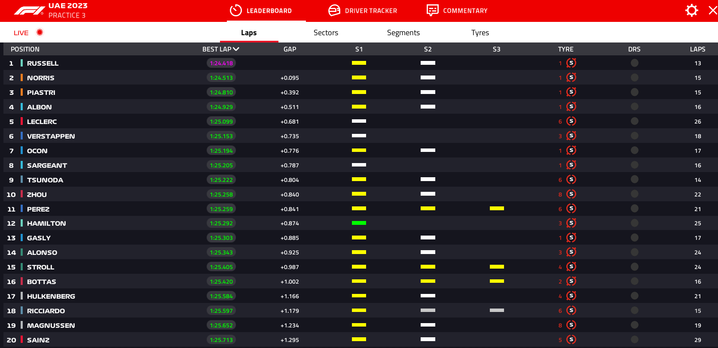The height and width of the screenshot is (348, 718).
Task: Click Perez's yellow S3 sector bar
Action: 497,209
